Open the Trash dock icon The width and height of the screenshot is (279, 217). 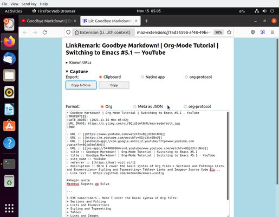tap(9, 181)
